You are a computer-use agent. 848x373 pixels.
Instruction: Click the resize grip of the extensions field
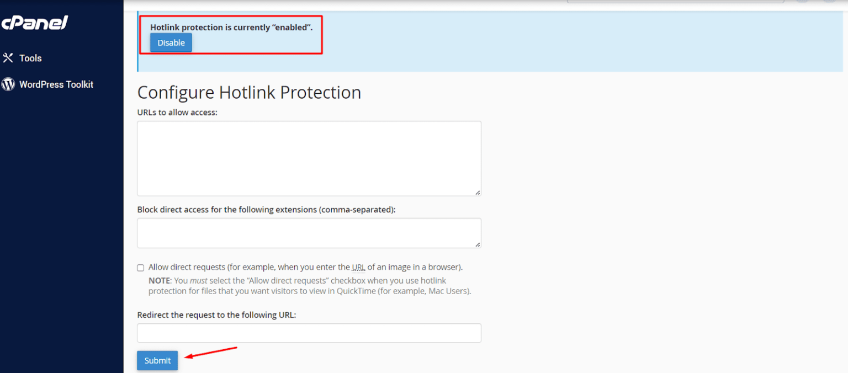(477, 244)
